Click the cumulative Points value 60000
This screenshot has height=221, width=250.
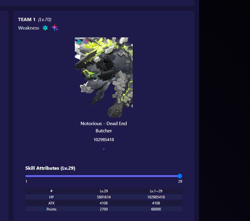click(x=156, y=209)
